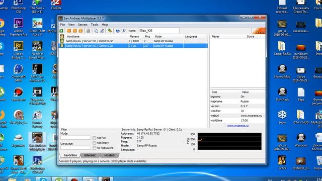Enable the Not Full filter checkbox
Image resolution: width=322 pixels, height=181 pixels.
coord(94,138)
